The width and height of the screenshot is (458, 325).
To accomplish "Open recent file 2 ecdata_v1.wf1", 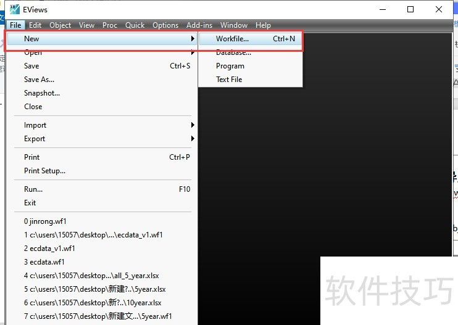I will point(101,249).
